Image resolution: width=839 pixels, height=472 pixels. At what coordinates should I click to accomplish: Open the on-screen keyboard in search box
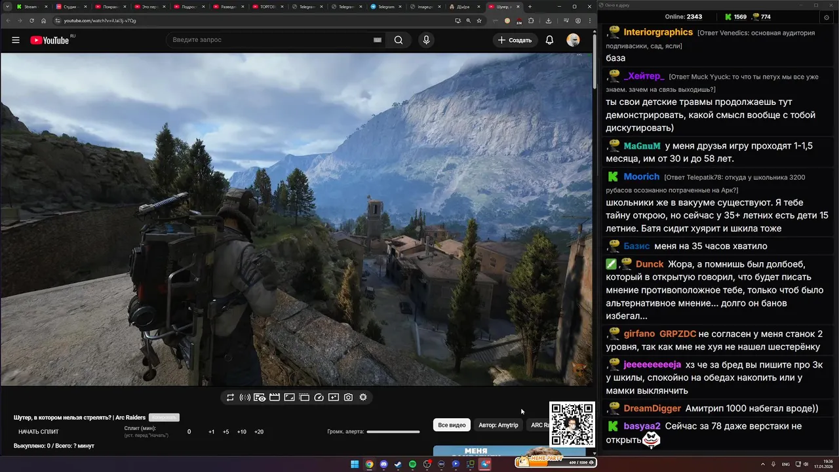click(378, 40)
